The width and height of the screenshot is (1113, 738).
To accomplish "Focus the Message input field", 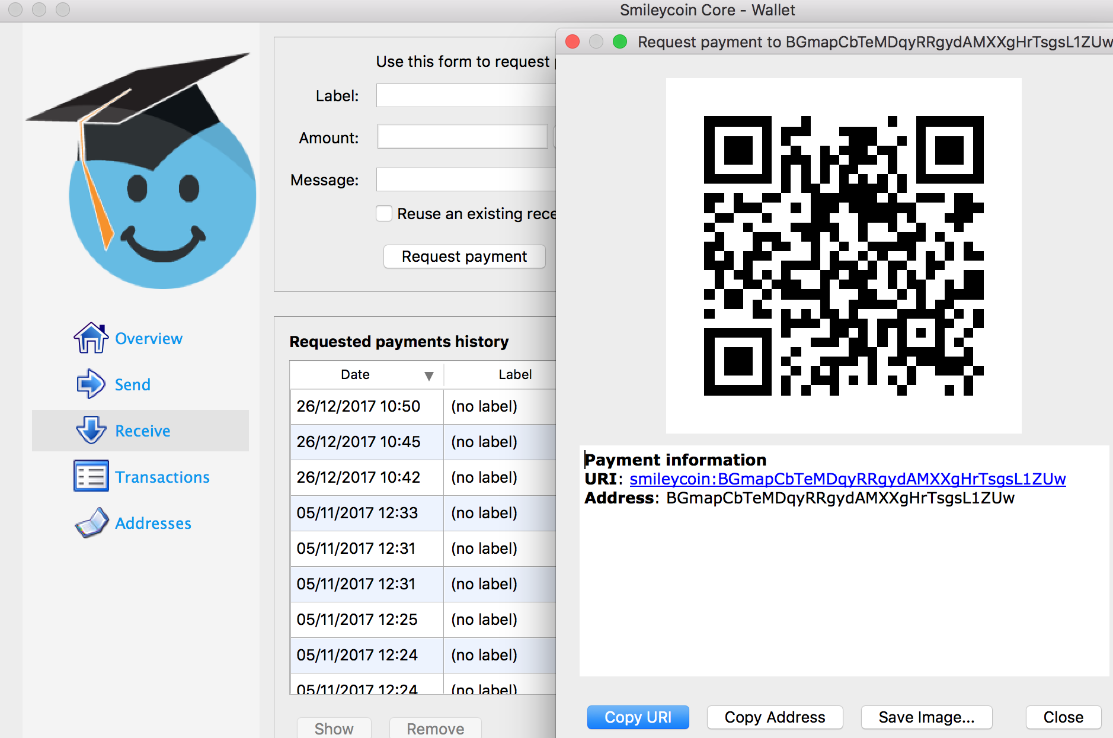I will click(466, 179).
